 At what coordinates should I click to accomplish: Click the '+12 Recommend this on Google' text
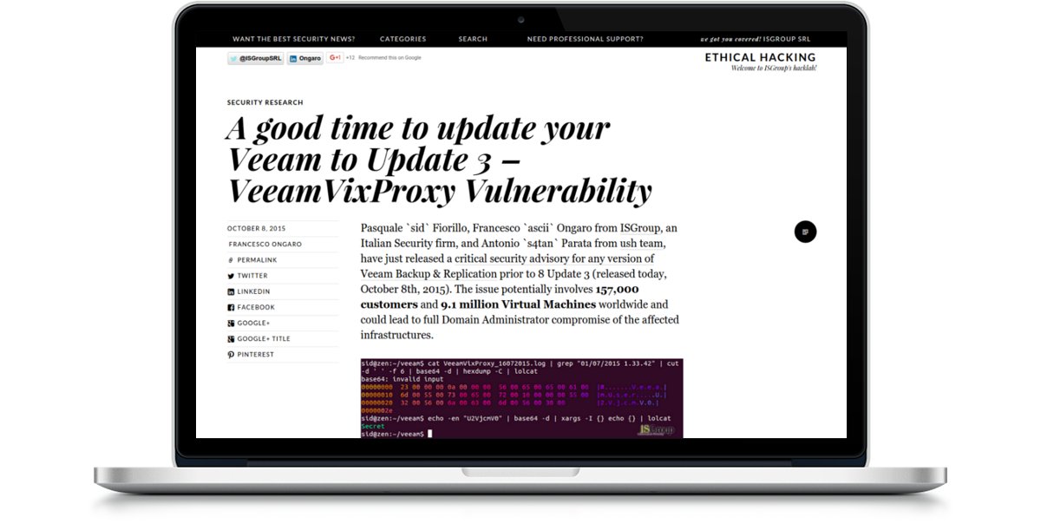click(383, 58)
